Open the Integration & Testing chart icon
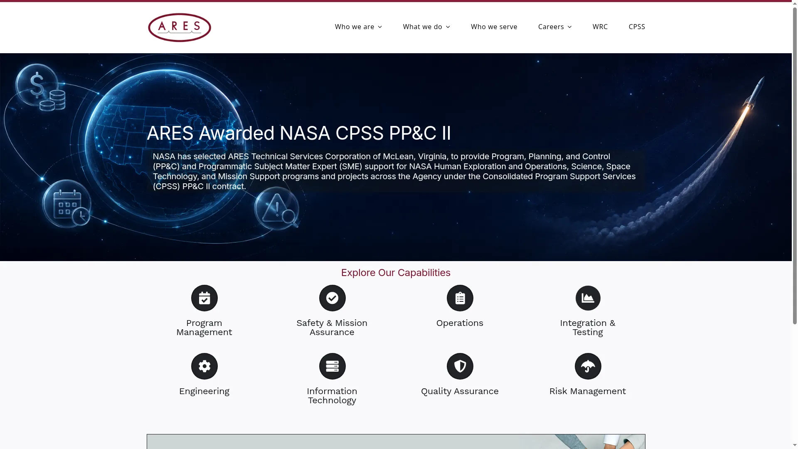Screen dimensions: 798x449 (588, 298)
